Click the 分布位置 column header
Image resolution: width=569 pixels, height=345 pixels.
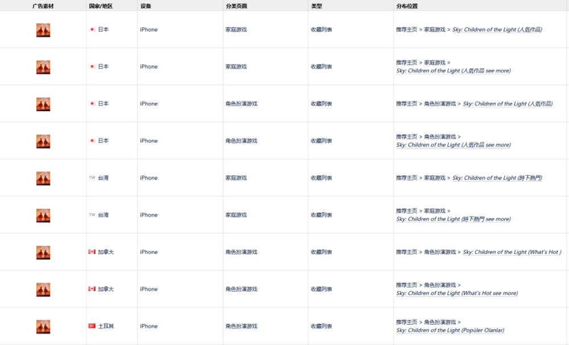407,6
